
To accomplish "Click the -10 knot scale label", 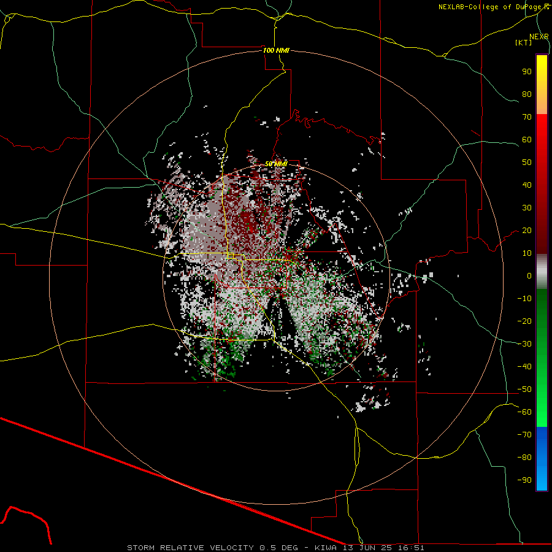I will (x=524, y=299).
